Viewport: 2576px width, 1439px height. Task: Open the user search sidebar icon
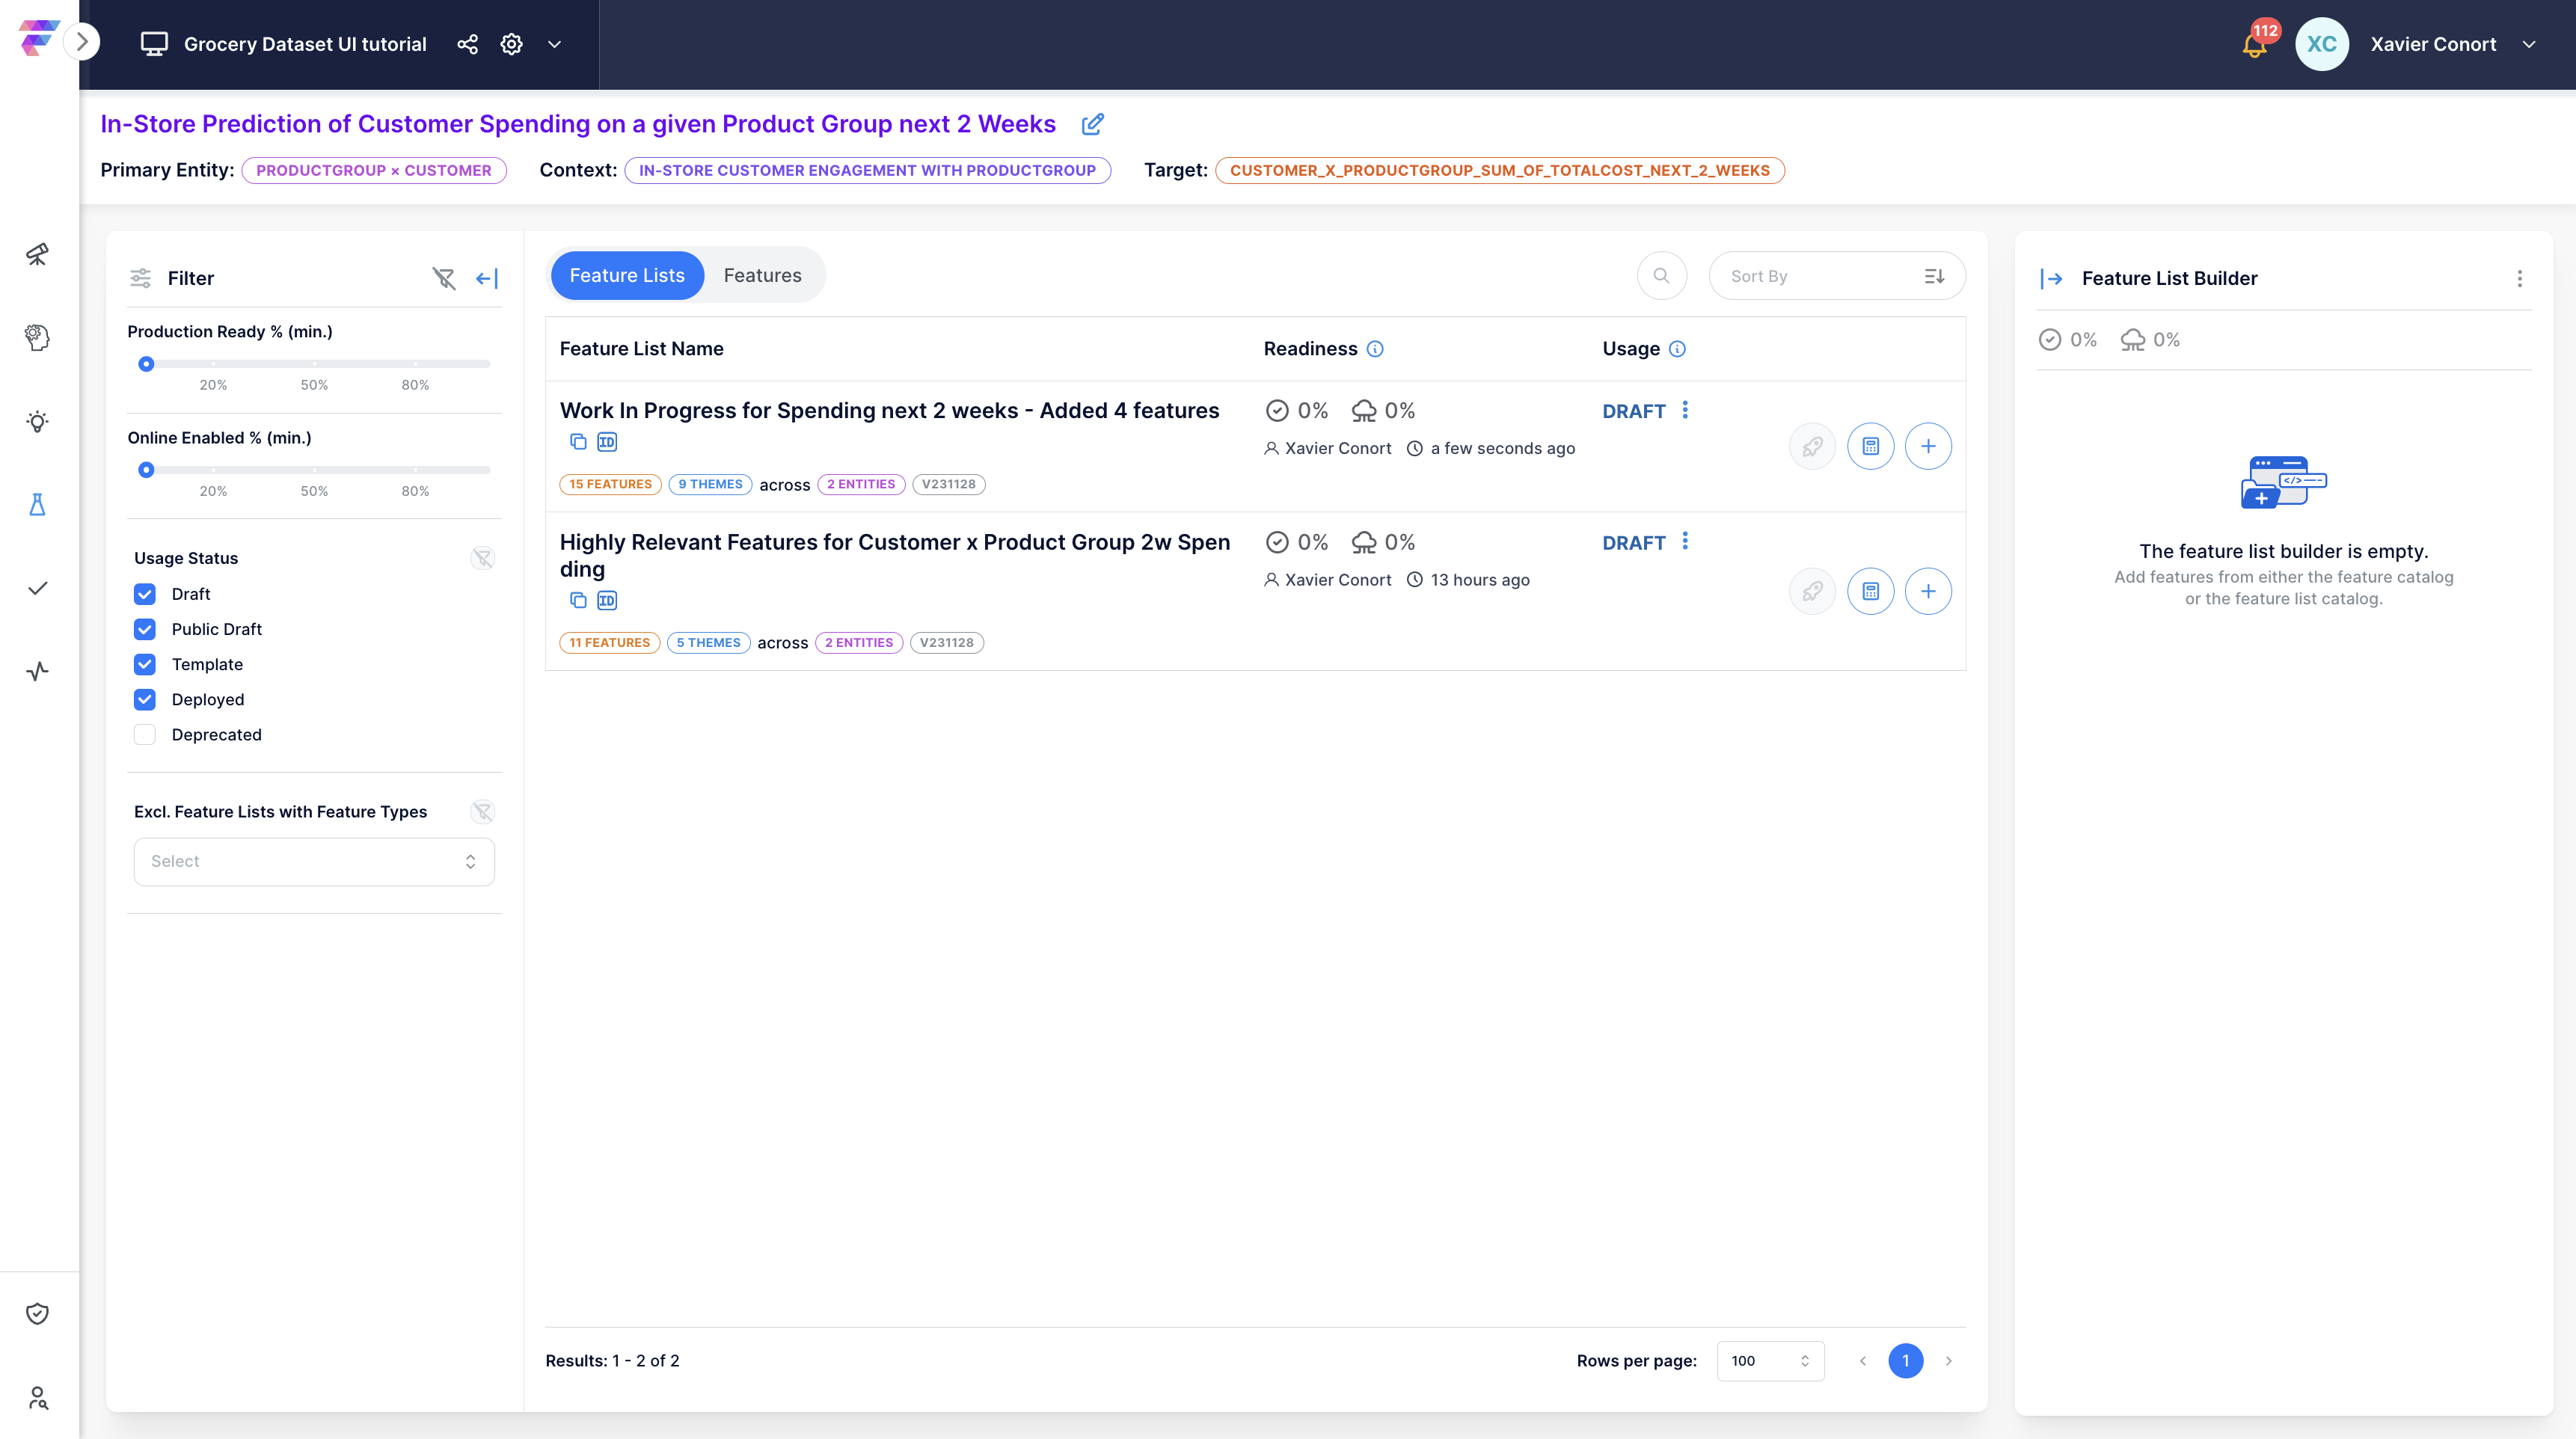[x=37, y=1398]
